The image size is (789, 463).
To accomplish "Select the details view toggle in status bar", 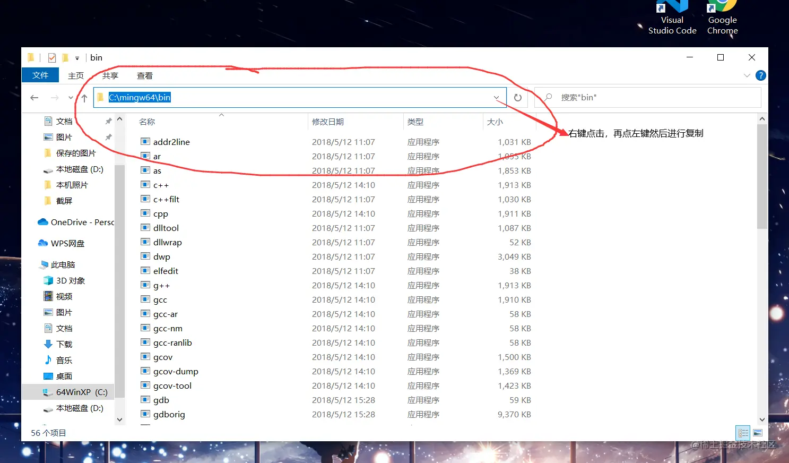I will click(743, 433).
